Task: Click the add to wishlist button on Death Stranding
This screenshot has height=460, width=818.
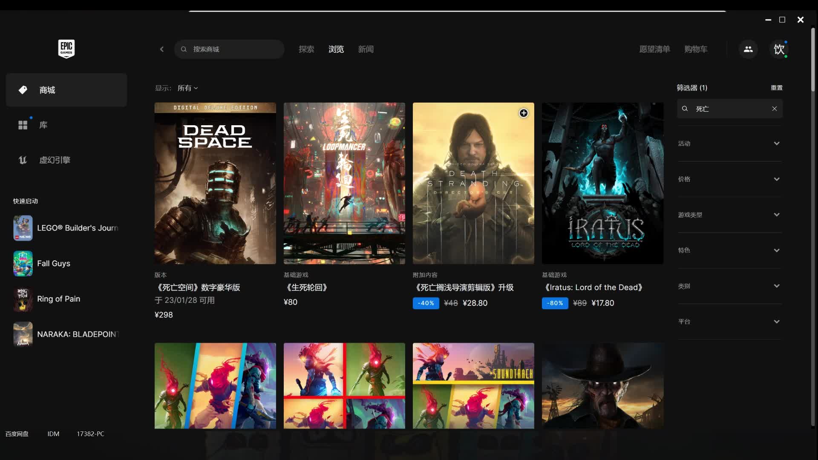Action: 523,112
